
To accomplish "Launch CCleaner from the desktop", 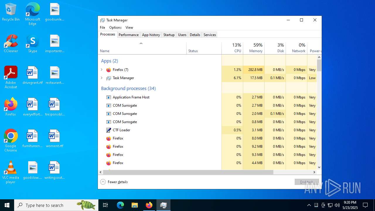I will 11,44.
